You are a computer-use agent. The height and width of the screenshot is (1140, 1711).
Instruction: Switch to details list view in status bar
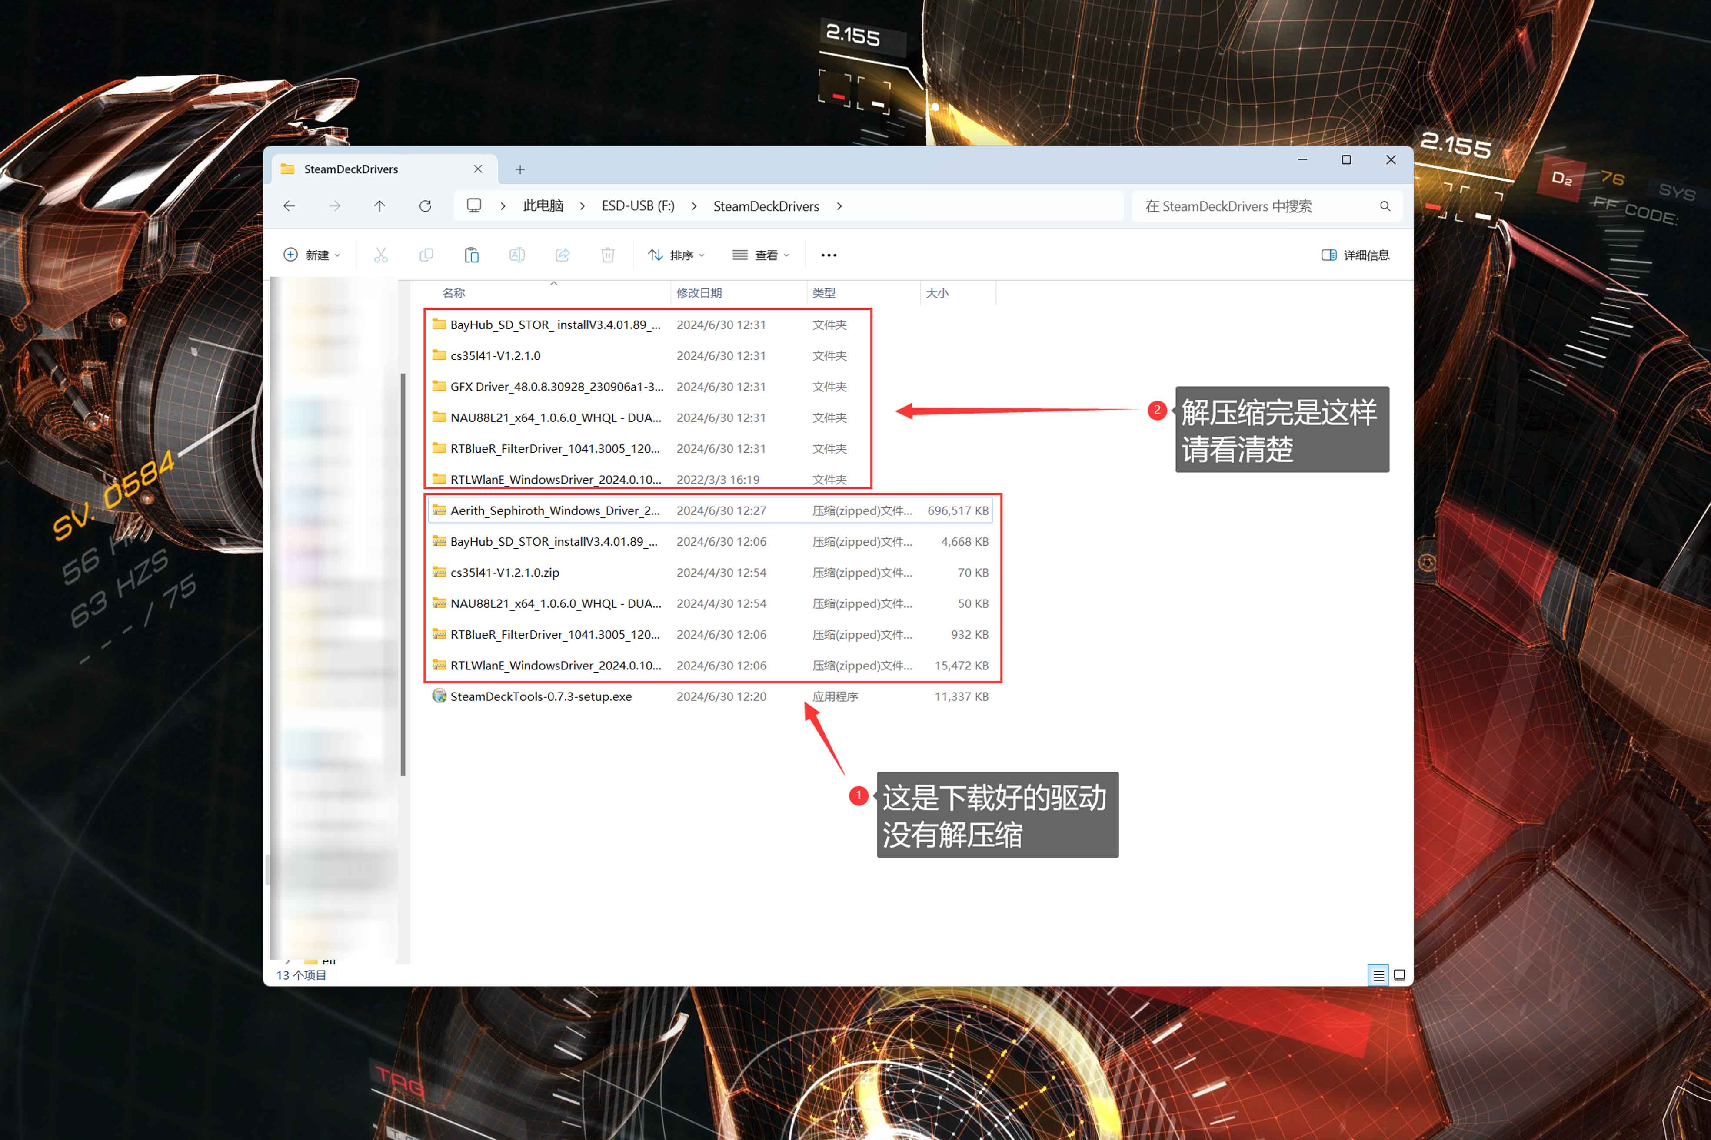[1378, 975]
